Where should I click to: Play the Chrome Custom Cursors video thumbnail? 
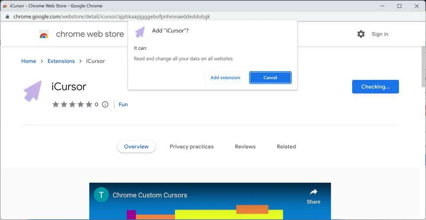[x=210, y=201]
